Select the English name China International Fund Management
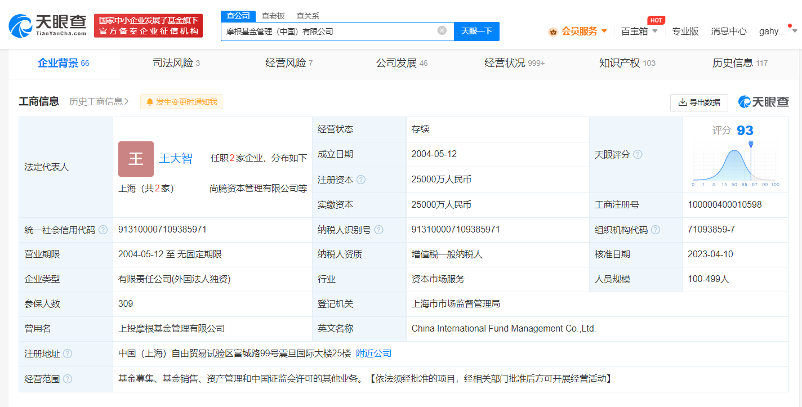Viewport: 802px width, 407px height. (504, 329)
